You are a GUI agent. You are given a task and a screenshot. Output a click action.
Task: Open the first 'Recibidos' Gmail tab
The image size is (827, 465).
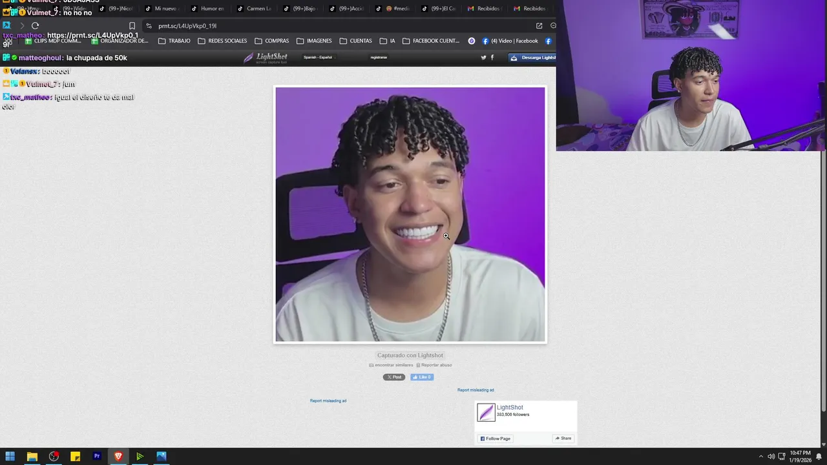tap(484, 8)
